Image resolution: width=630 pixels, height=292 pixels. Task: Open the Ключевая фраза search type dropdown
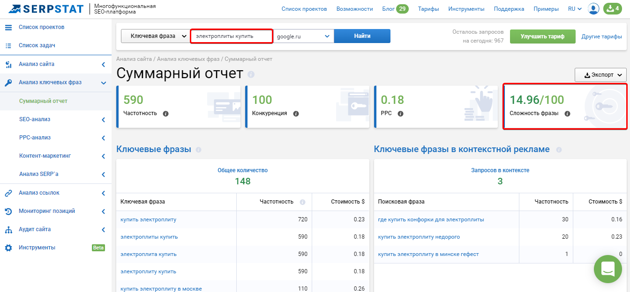[155, 36]
